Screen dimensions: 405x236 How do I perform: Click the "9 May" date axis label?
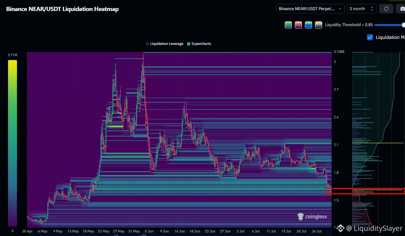coord(58,231)
